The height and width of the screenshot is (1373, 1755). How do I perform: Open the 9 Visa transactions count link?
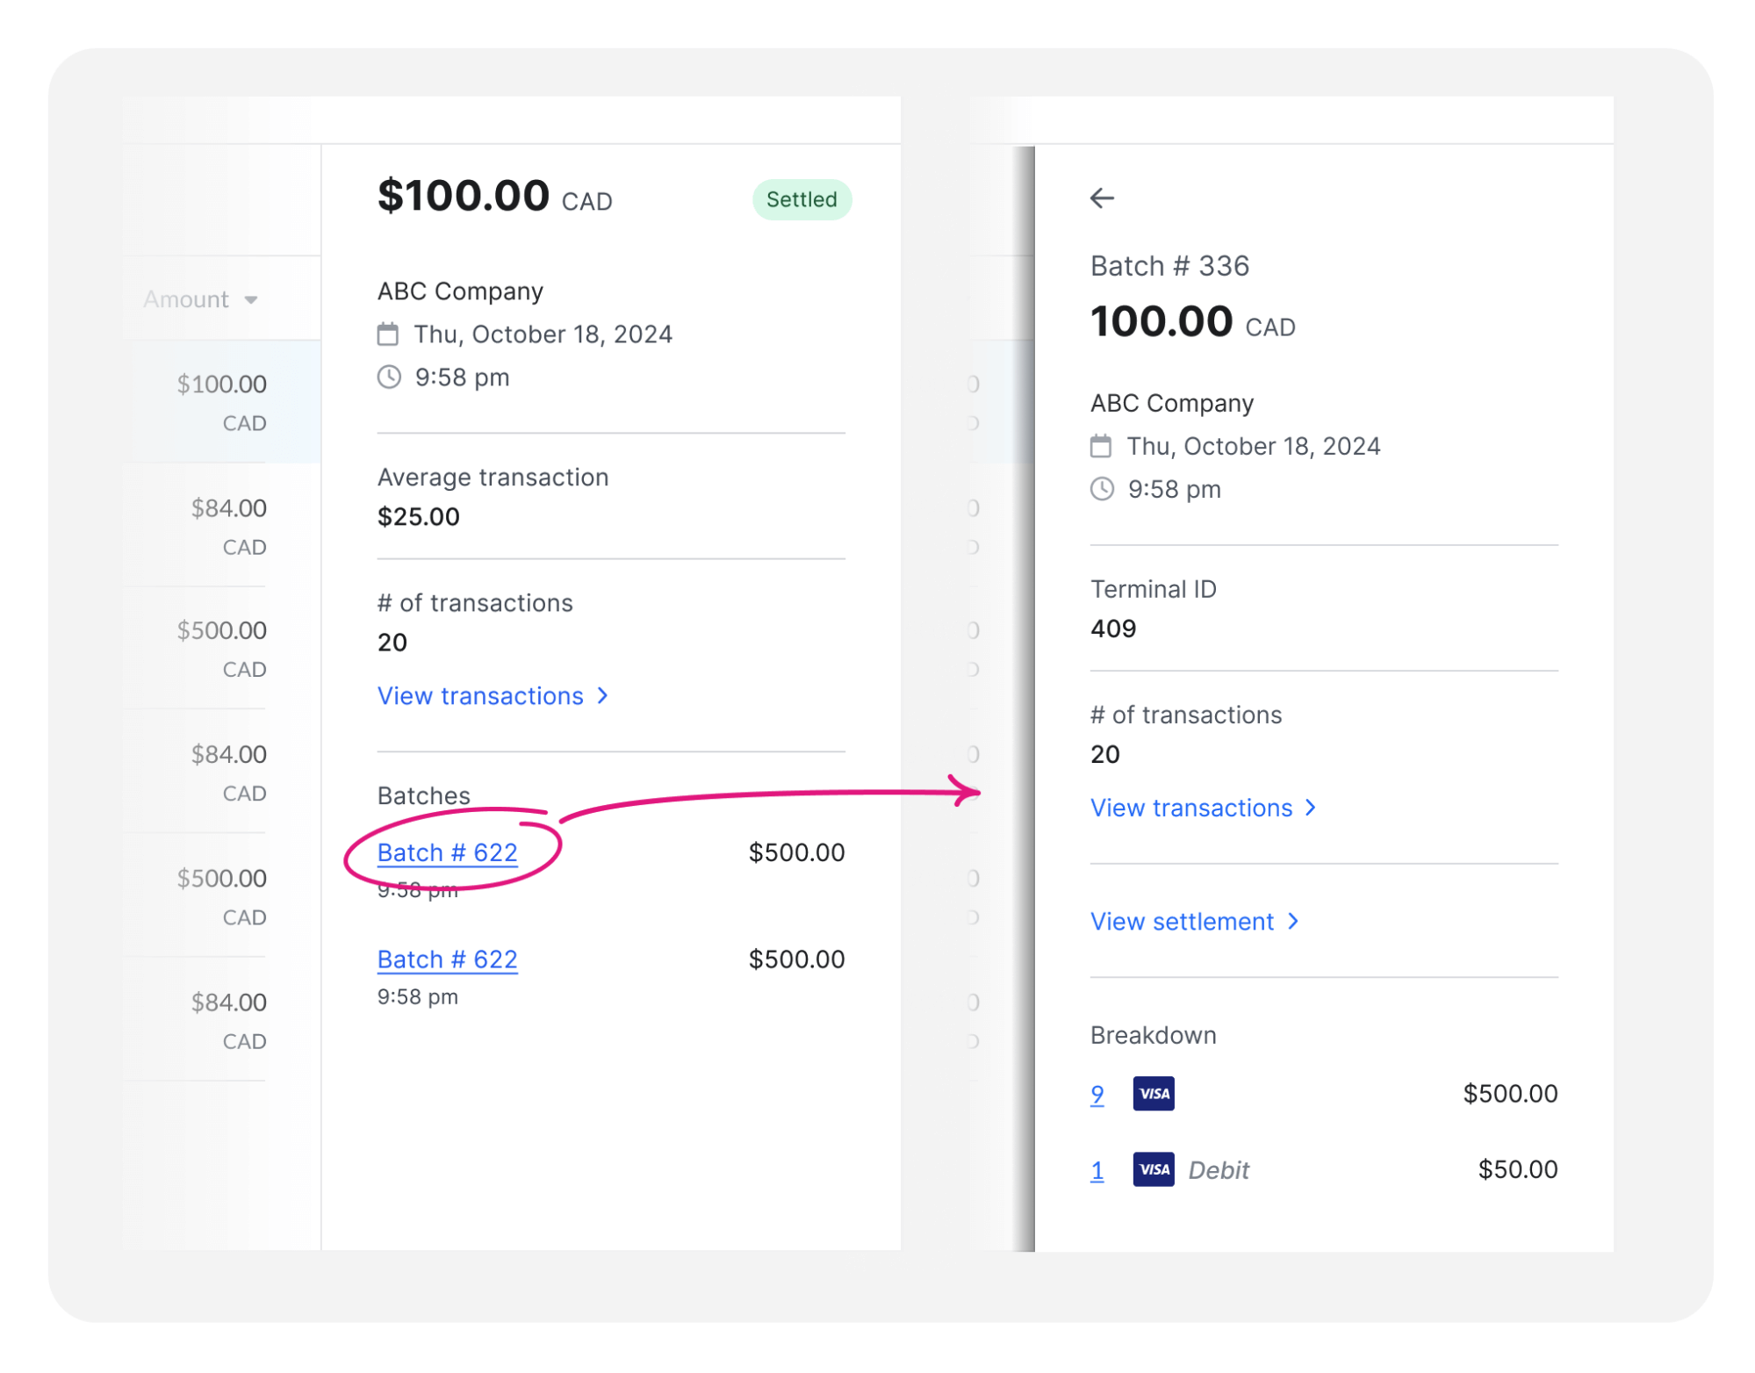[1097, 1095]
